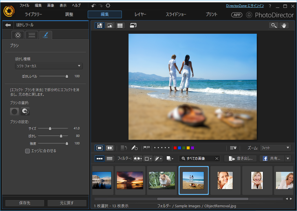Click the 元に戻す button
The height and width of the screenshot is (211, 297).
(x=67, y=203)
